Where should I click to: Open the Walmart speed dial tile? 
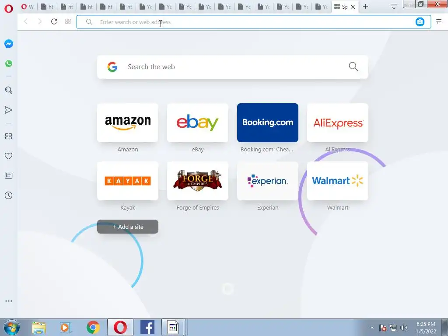[x=338, y=181]
